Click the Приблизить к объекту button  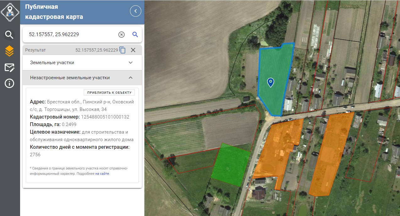click(x=109, y=92)
